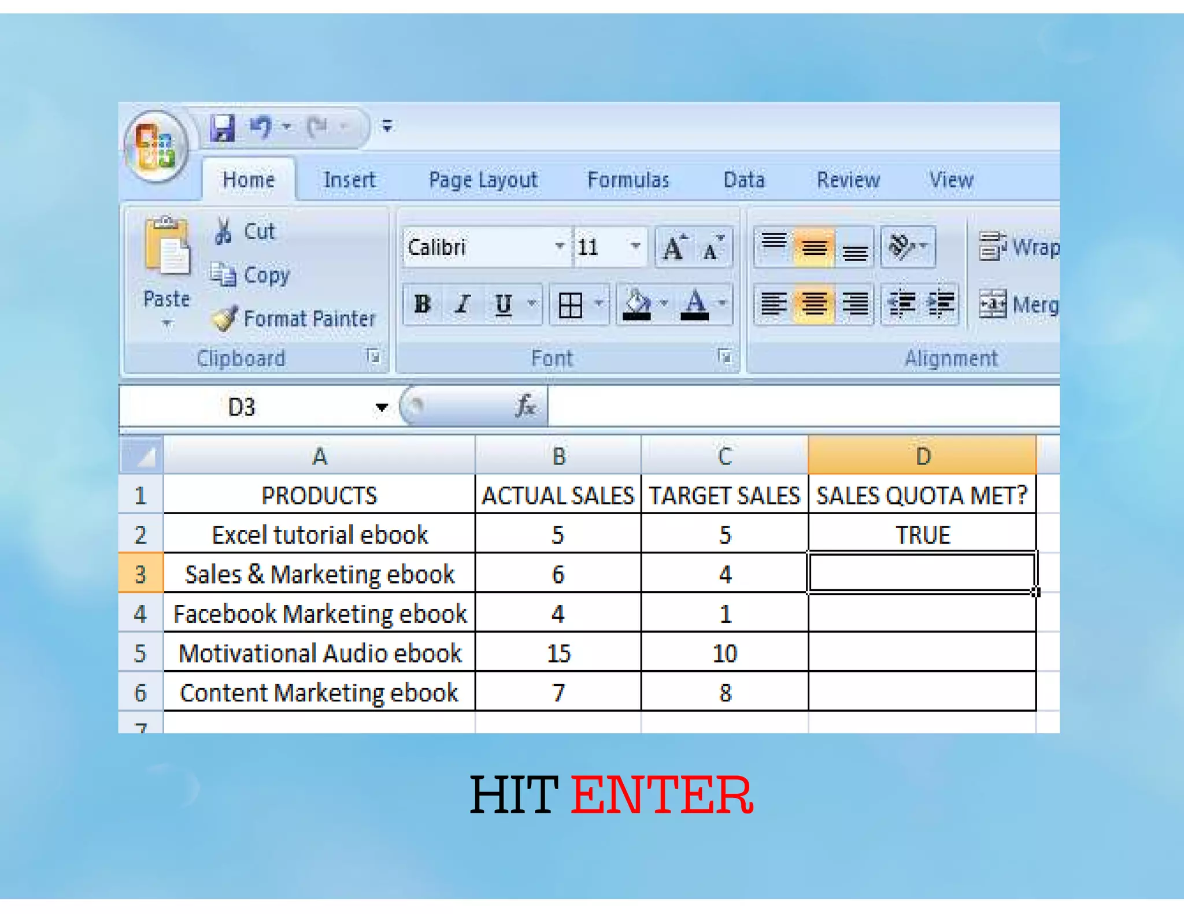
Task: Click the Borders grid icon
Action: (x=570, y=304)
